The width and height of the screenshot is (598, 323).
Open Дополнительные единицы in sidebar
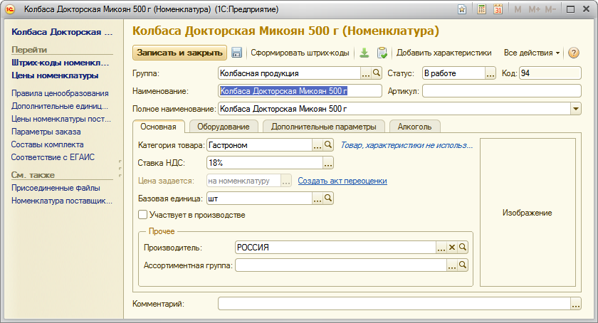tap(60, 106)
